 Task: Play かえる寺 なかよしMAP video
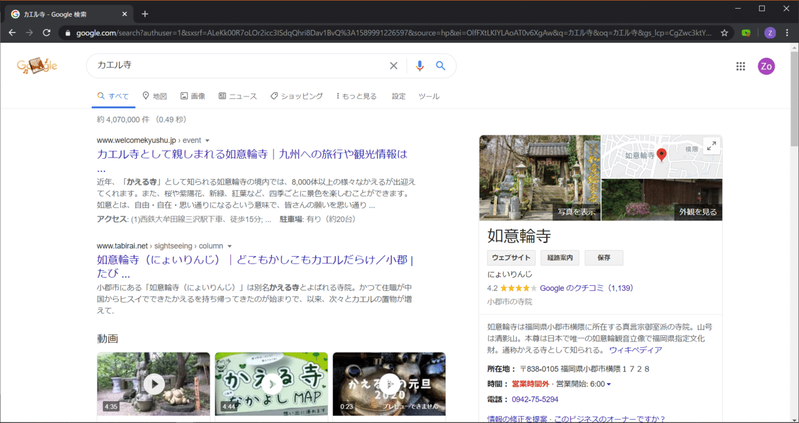pyautogui.click(x=272, y=384)
